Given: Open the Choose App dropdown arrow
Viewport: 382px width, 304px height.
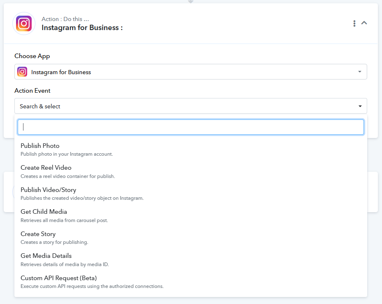Looking at the screenshot, I should (x=360, y=72).
